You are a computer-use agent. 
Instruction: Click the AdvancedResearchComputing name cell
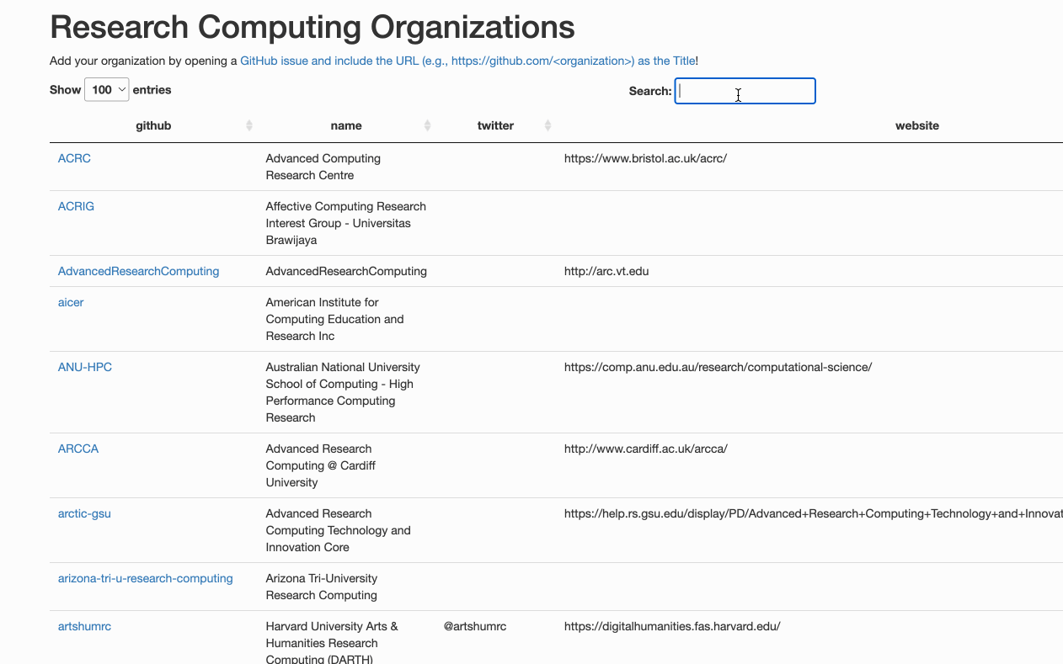pyautogui.click(x=346, y=271)
